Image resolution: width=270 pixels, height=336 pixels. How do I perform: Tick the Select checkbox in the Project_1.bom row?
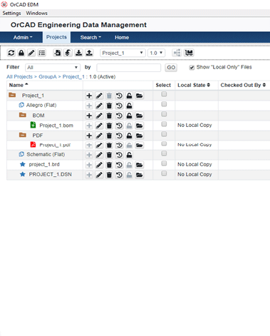pyautogui.click(x=164, y=124)
